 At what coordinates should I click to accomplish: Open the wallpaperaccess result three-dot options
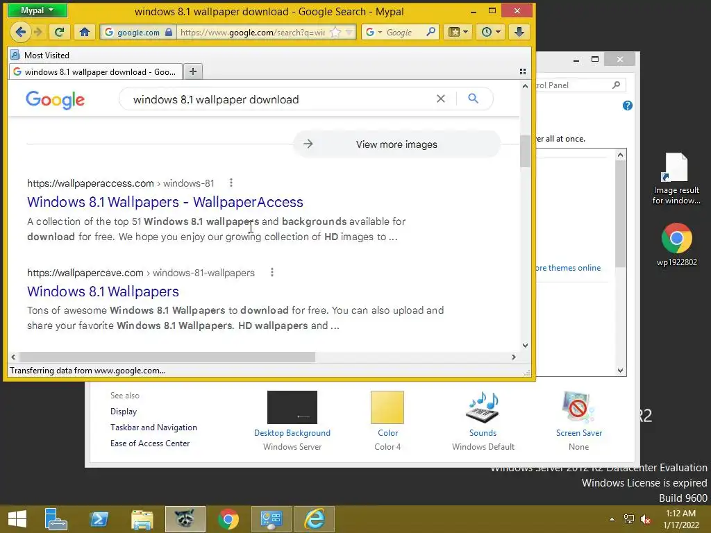coord(231,183)
